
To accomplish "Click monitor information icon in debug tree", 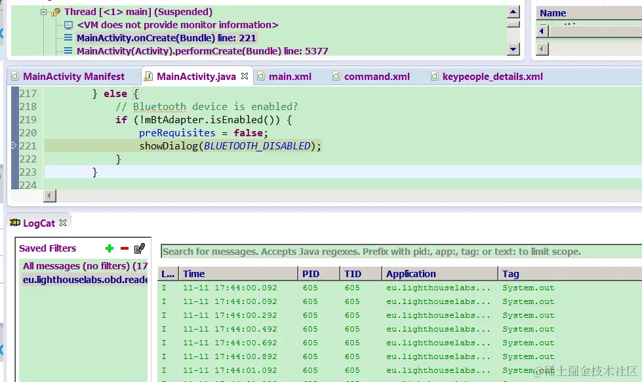I will point(68,25).
